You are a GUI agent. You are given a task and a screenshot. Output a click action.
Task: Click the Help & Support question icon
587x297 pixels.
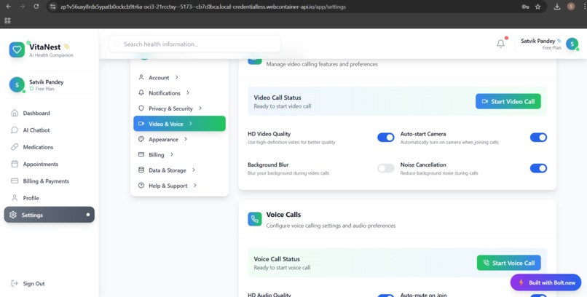click(141, 185)
